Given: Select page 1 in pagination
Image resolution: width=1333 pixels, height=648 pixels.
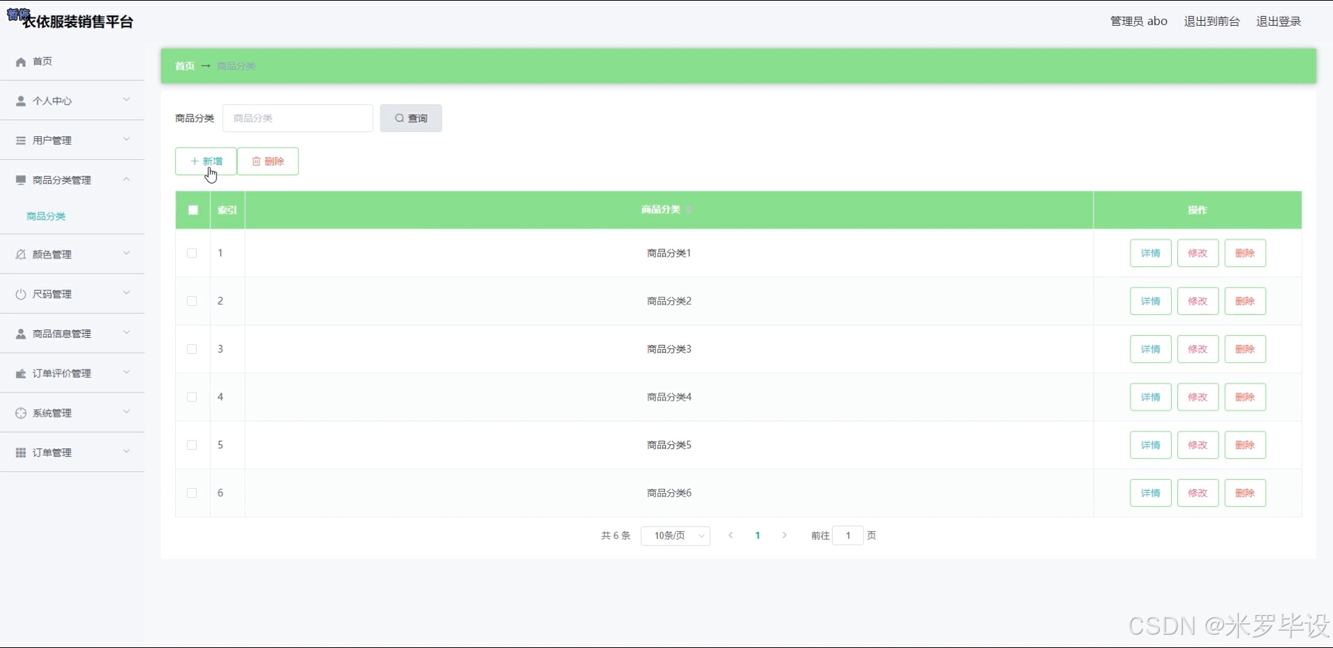Looking at the screenshot, I should [757, 536].
